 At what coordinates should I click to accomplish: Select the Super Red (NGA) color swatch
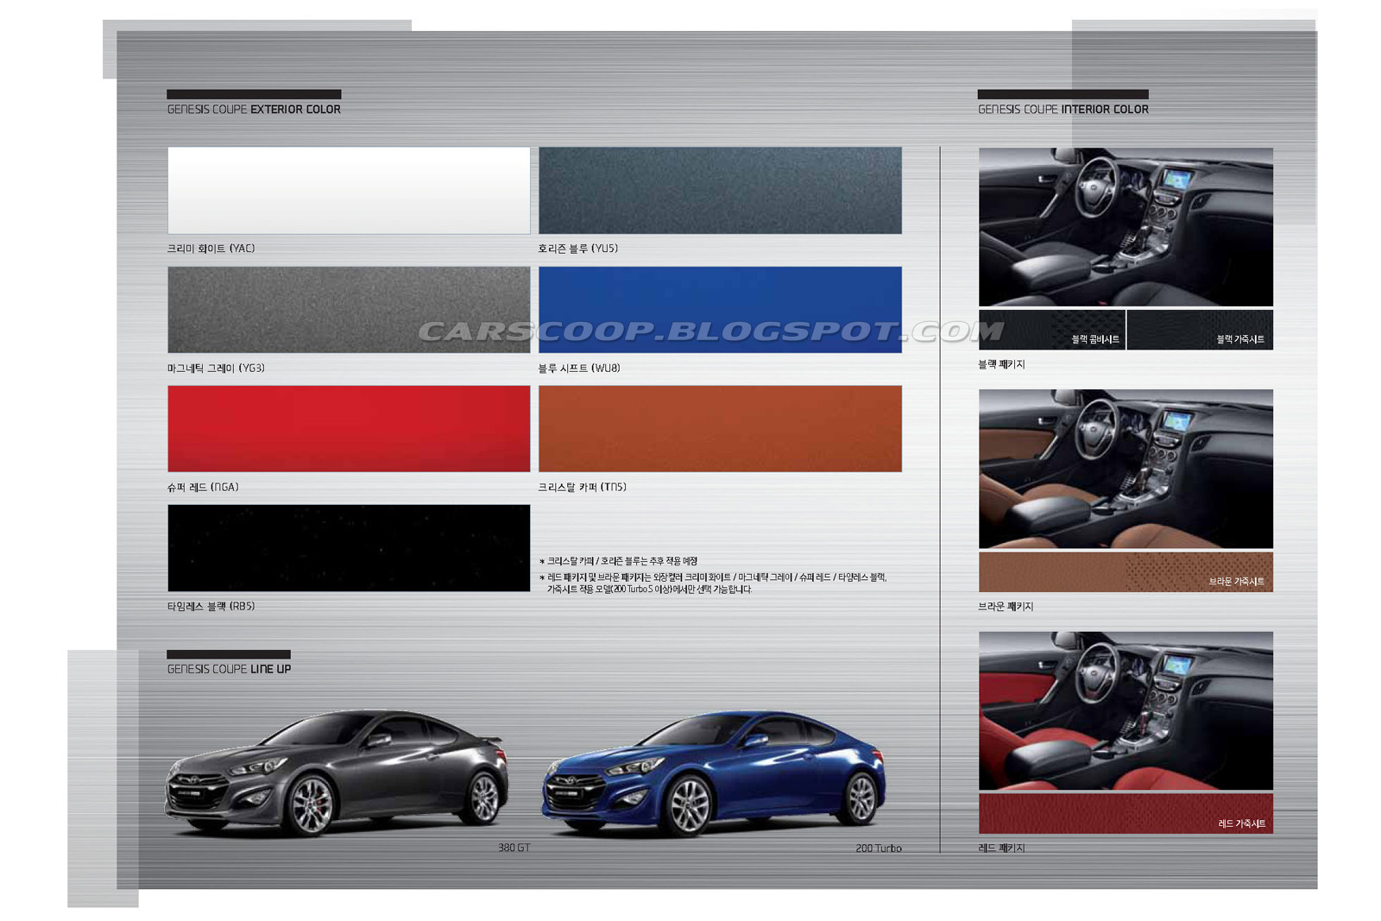(x=349, y=428)
